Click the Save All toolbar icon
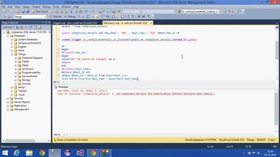This screenshot has width=280, height=157. tap(27, 12)
